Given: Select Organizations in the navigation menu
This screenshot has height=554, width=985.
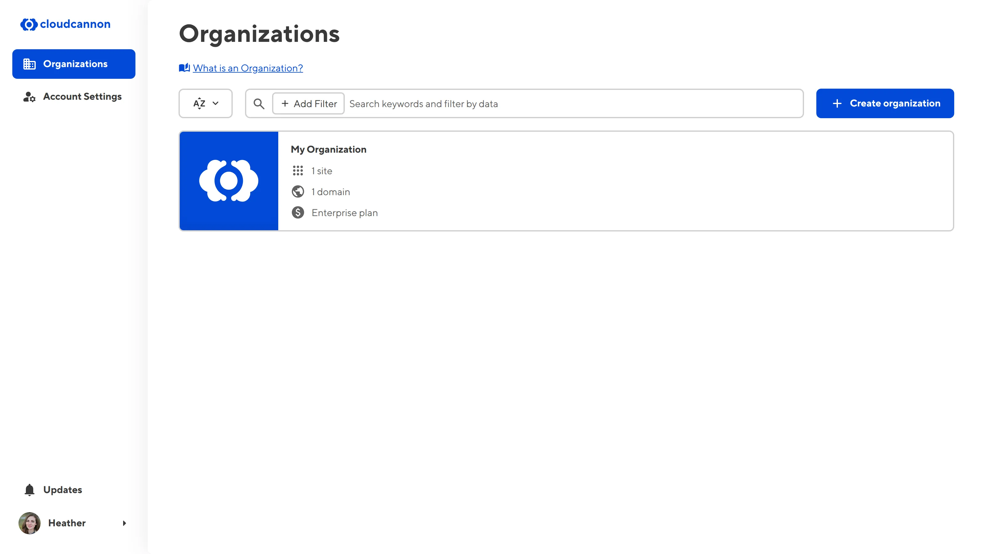Looking at the screenshot, I should 75,64.
